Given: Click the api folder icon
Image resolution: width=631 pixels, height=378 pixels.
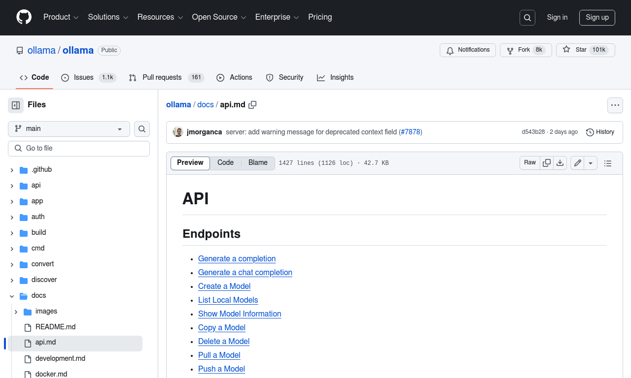Looking at the screenshot, I should [x=24, y=186].
